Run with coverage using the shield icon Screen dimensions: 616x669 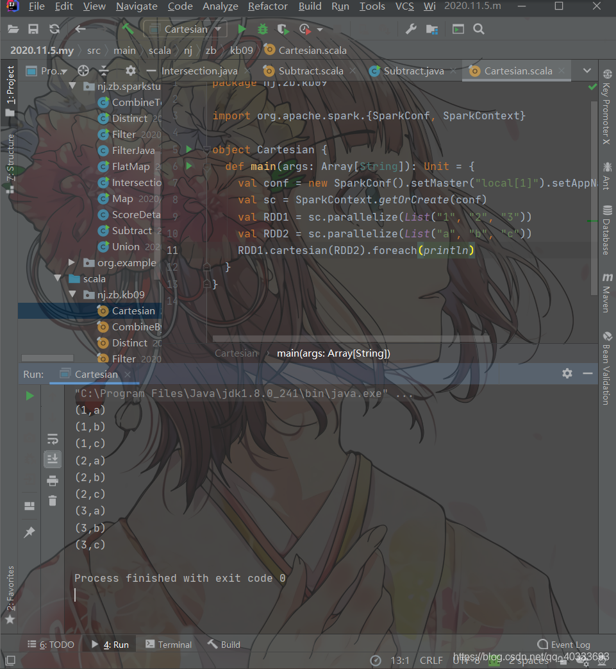point(283,29)
